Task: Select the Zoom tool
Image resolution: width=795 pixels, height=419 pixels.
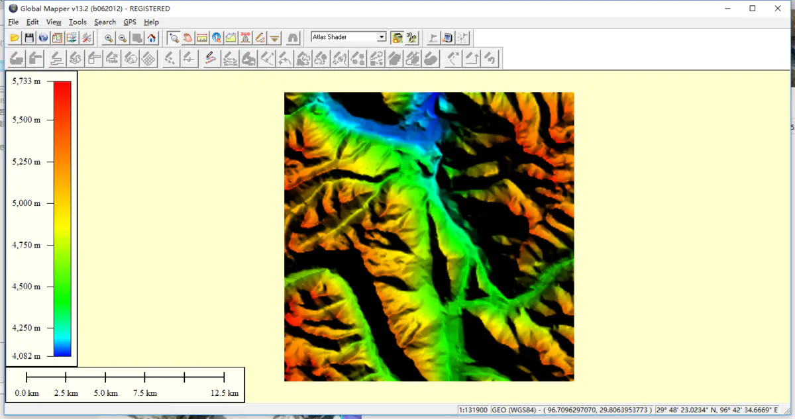Action: (x=174, y=38)
